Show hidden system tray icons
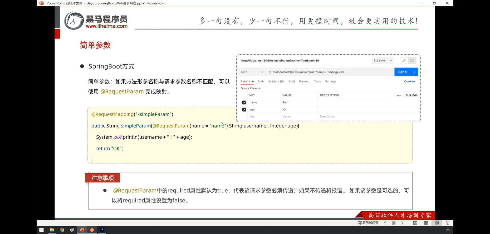490x234 pixels. [x=448, y=230]
